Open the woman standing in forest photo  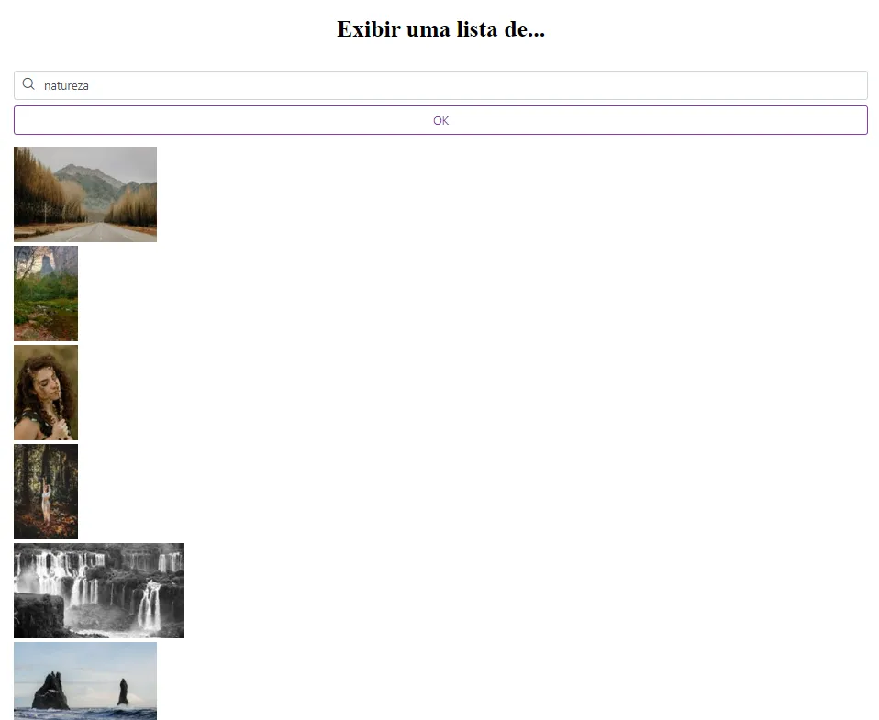pos(46,492)
